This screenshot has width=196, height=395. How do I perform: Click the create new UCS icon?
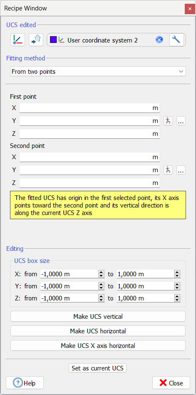pos(18,40)
